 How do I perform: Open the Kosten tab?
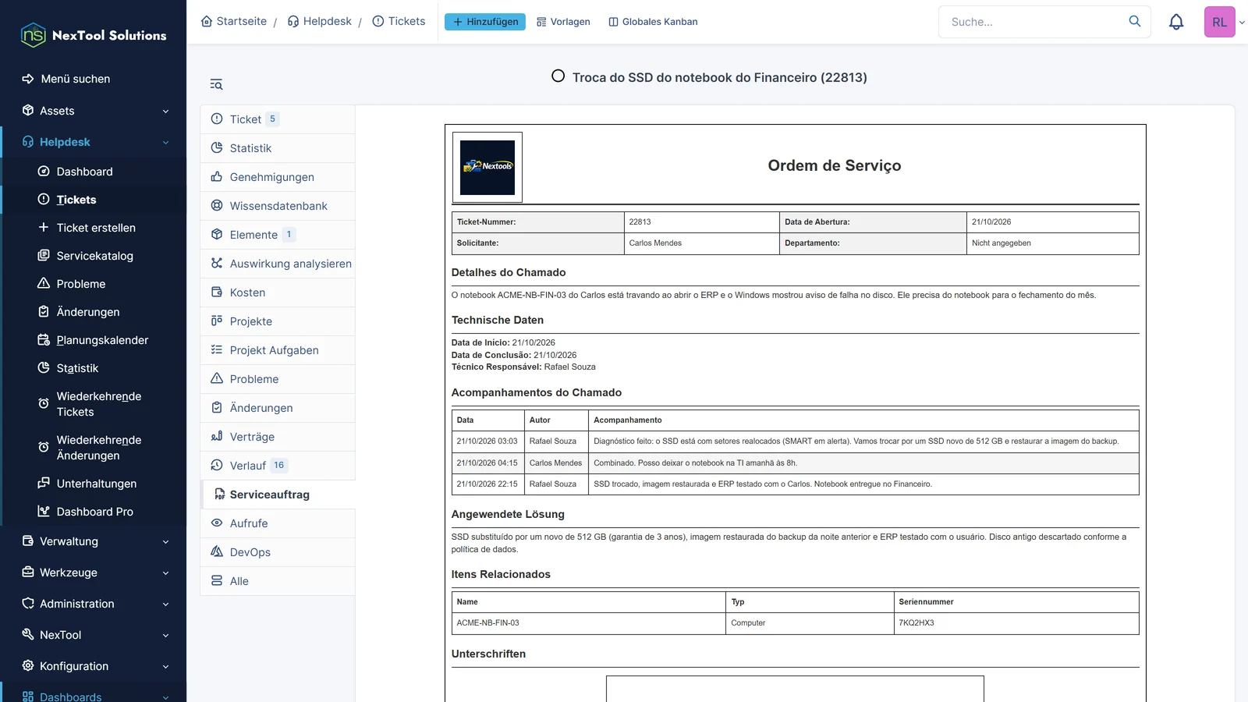(x=278, y=292)
